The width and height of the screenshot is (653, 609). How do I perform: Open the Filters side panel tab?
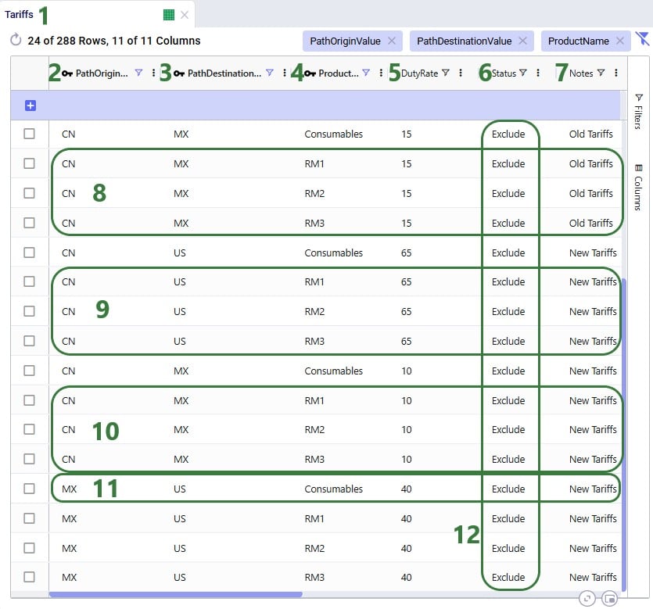pos(638,112)
